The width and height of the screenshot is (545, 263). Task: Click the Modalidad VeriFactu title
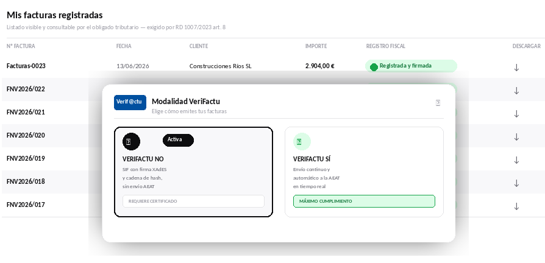[x=186, y=101]
